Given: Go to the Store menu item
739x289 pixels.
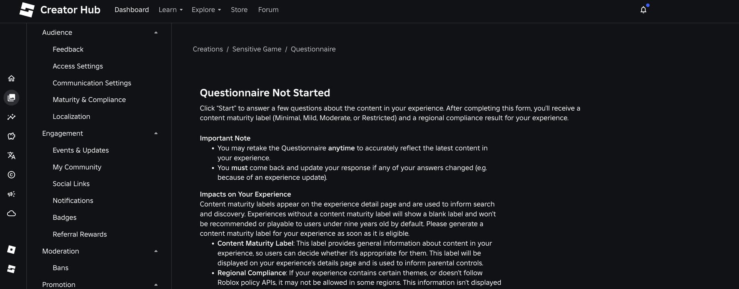Looking at the screenshot, I should click(239, 10).
